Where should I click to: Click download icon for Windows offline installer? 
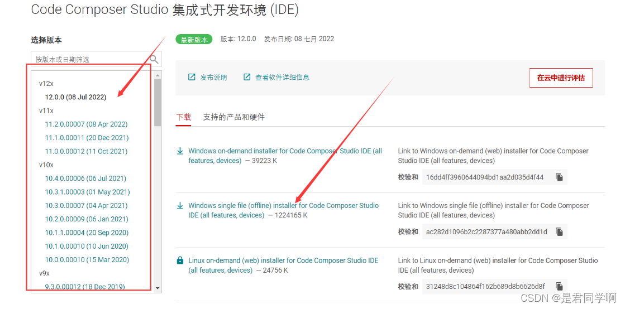click(180, 206)
